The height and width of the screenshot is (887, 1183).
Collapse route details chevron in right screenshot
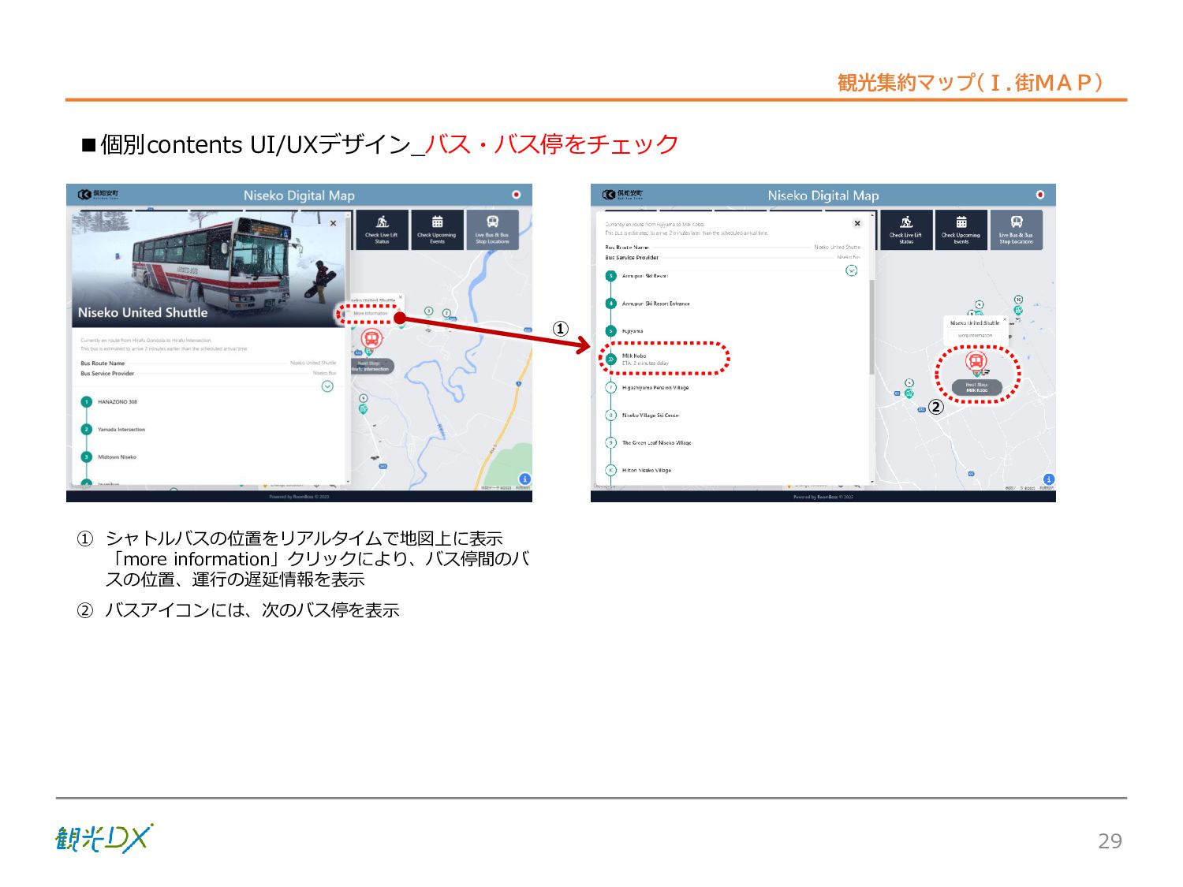pos(851,270)
